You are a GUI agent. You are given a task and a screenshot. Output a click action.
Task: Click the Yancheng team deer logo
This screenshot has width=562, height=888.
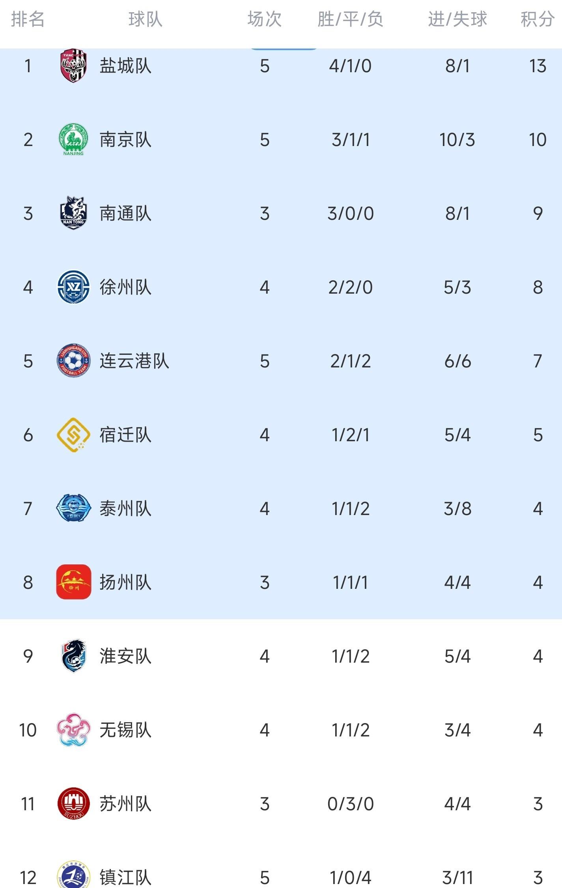click(x=73, y=66)
